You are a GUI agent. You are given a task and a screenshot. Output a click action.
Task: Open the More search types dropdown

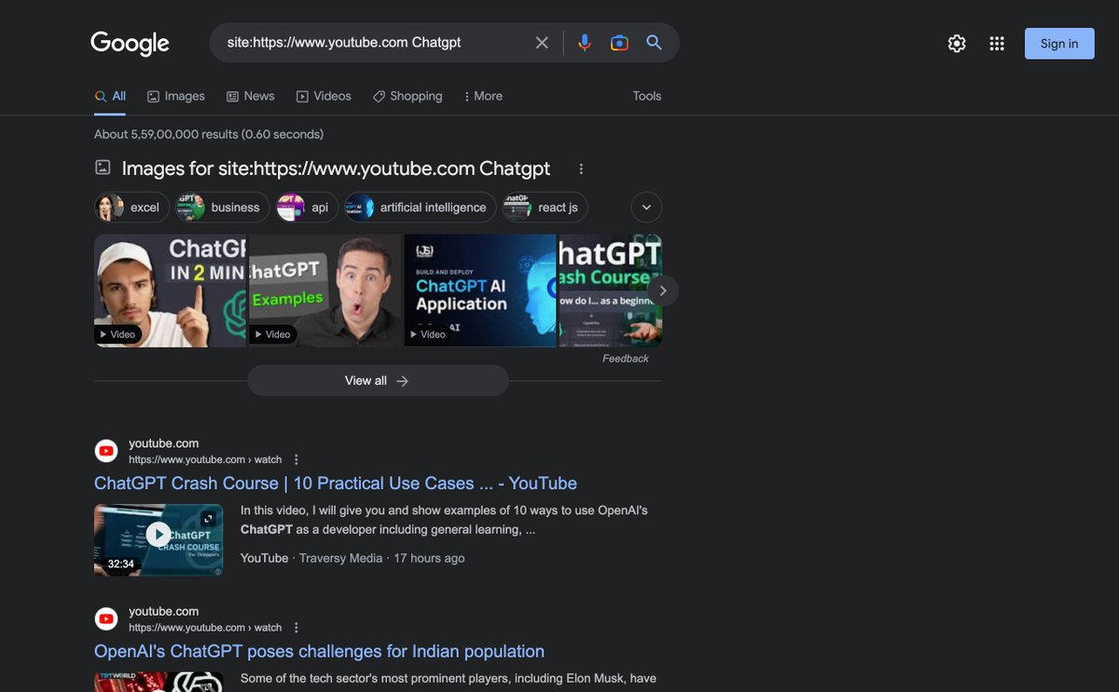tap(483, 96)
